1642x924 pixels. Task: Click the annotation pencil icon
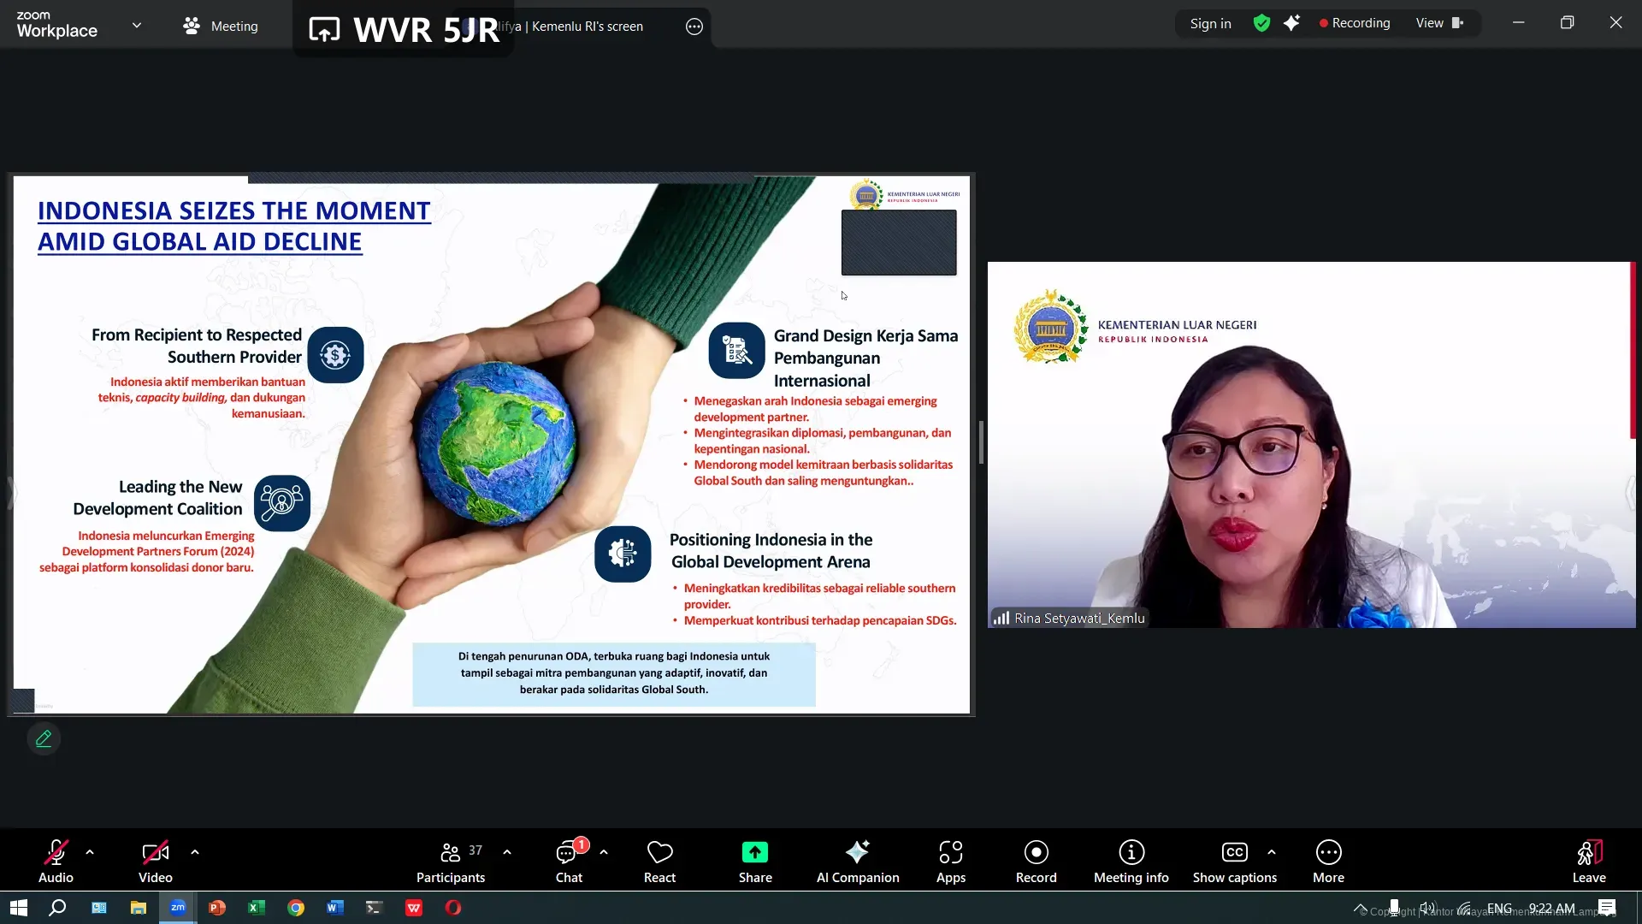pos(44,738)
